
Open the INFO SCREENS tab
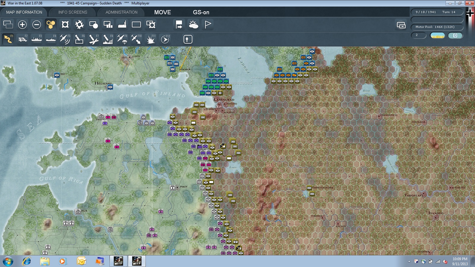tap(73, 12)
